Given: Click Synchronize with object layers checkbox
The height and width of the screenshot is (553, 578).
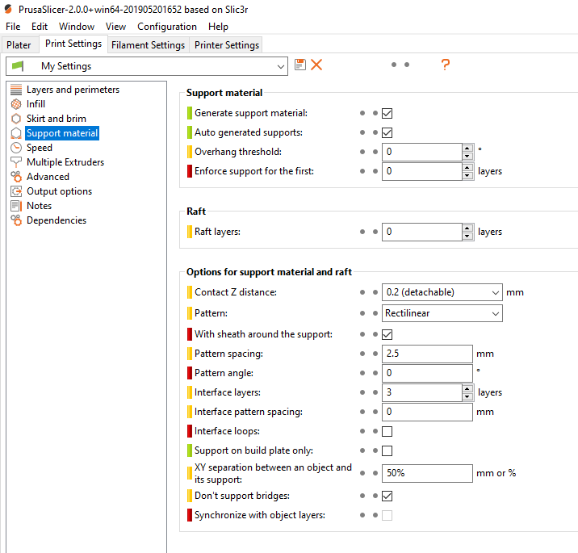Looking at the screenshot, I should coord(387,515).
